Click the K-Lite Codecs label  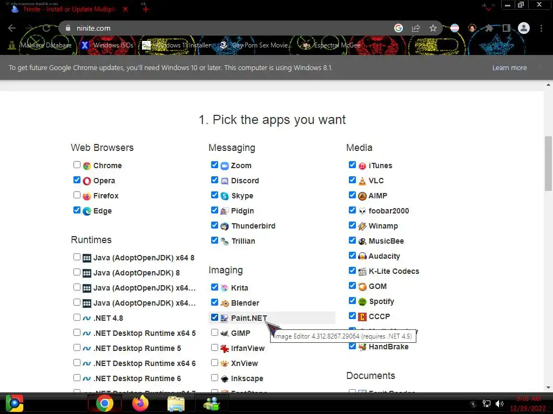click(394, 272)
